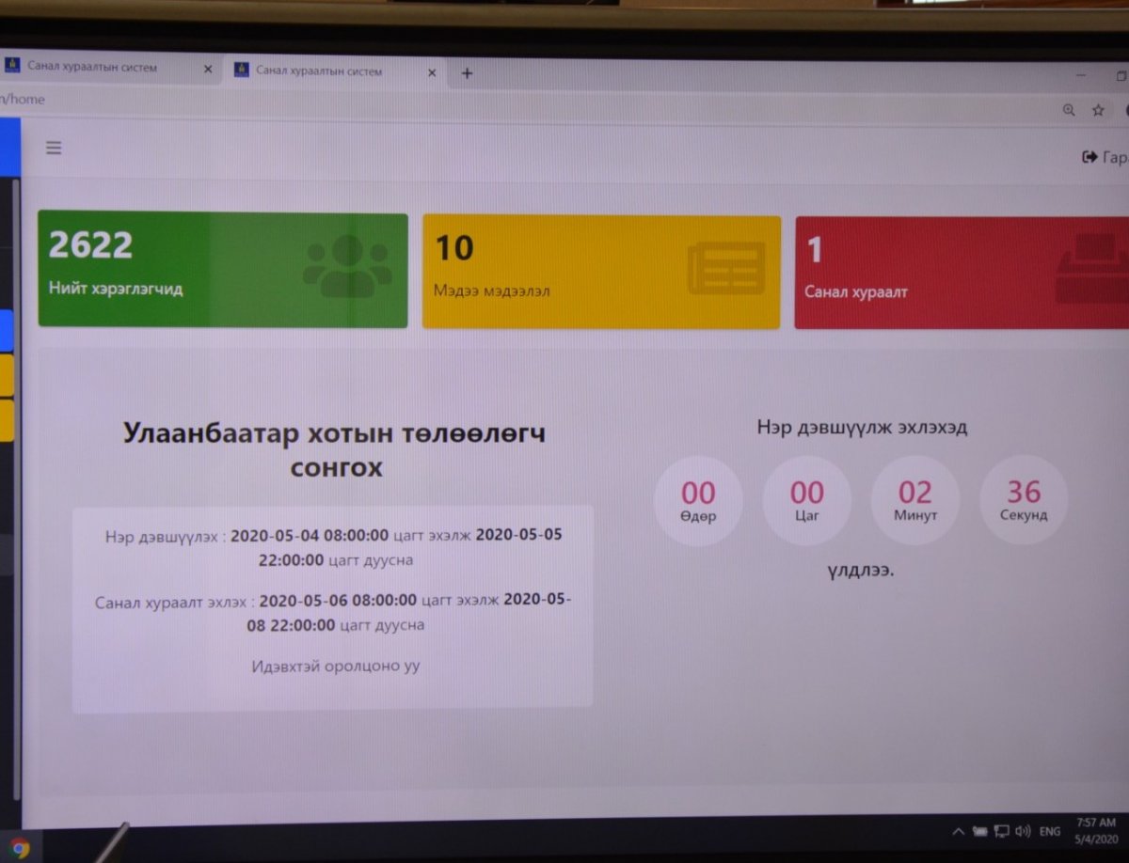Click the zoom magnifier in address bar
Screen dimensions: 1129x863
[x=1068, y=110]
